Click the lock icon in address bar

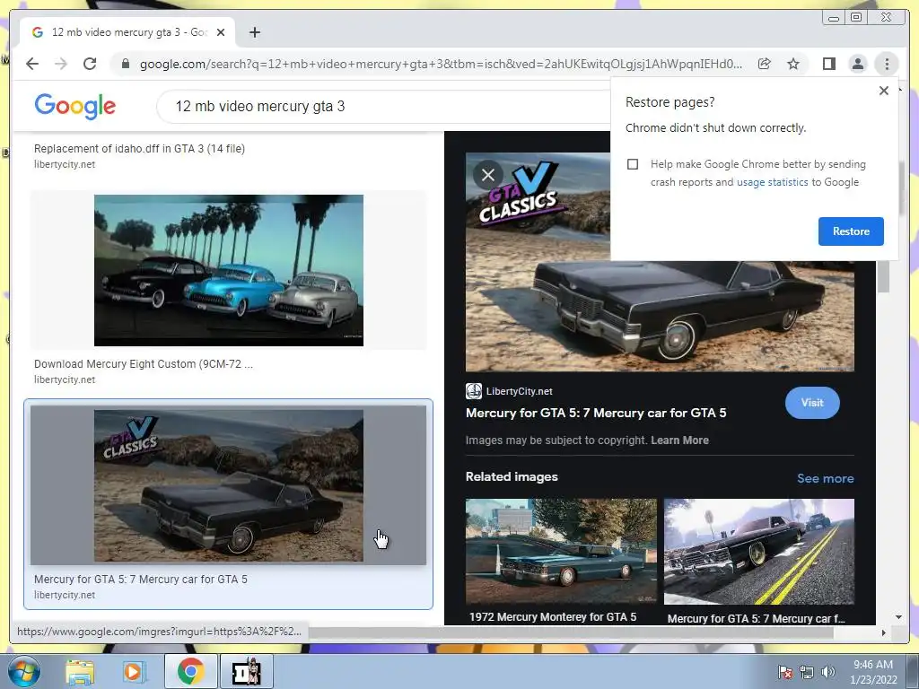point(125,64)
